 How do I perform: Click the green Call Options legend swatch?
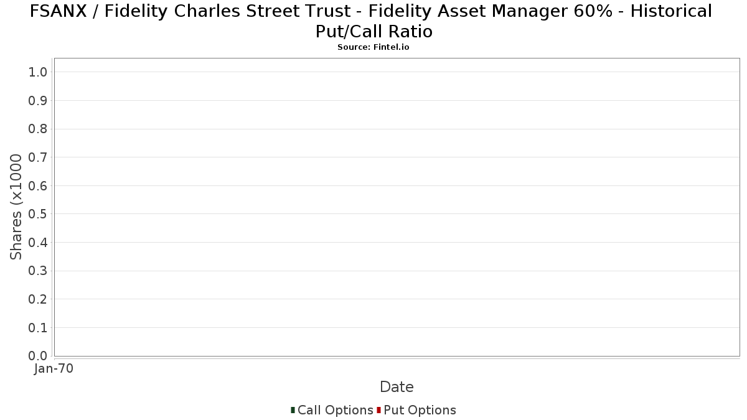[293, 410]
